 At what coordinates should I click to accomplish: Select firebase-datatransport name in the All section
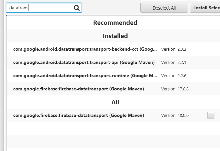79,115
